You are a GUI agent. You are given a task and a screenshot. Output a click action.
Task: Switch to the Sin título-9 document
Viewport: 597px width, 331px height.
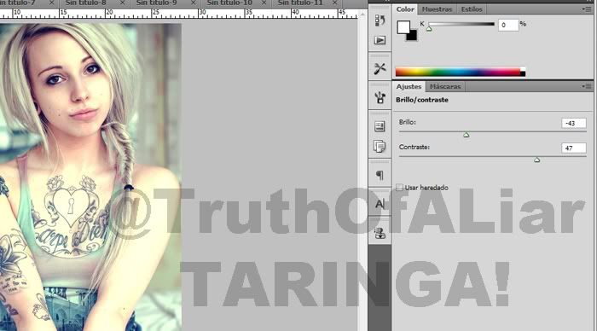click(x=156, y=3)
